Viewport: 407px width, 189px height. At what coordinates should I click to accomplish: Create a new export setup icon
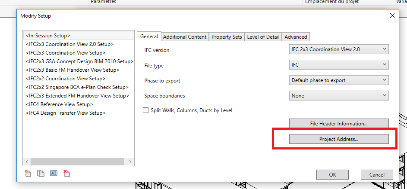28,173
